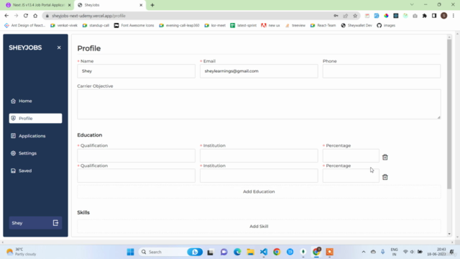Open the treeview bookmark
Image resolution: width=460 pixels, height=259 pixels.
(x=295, y=26)
